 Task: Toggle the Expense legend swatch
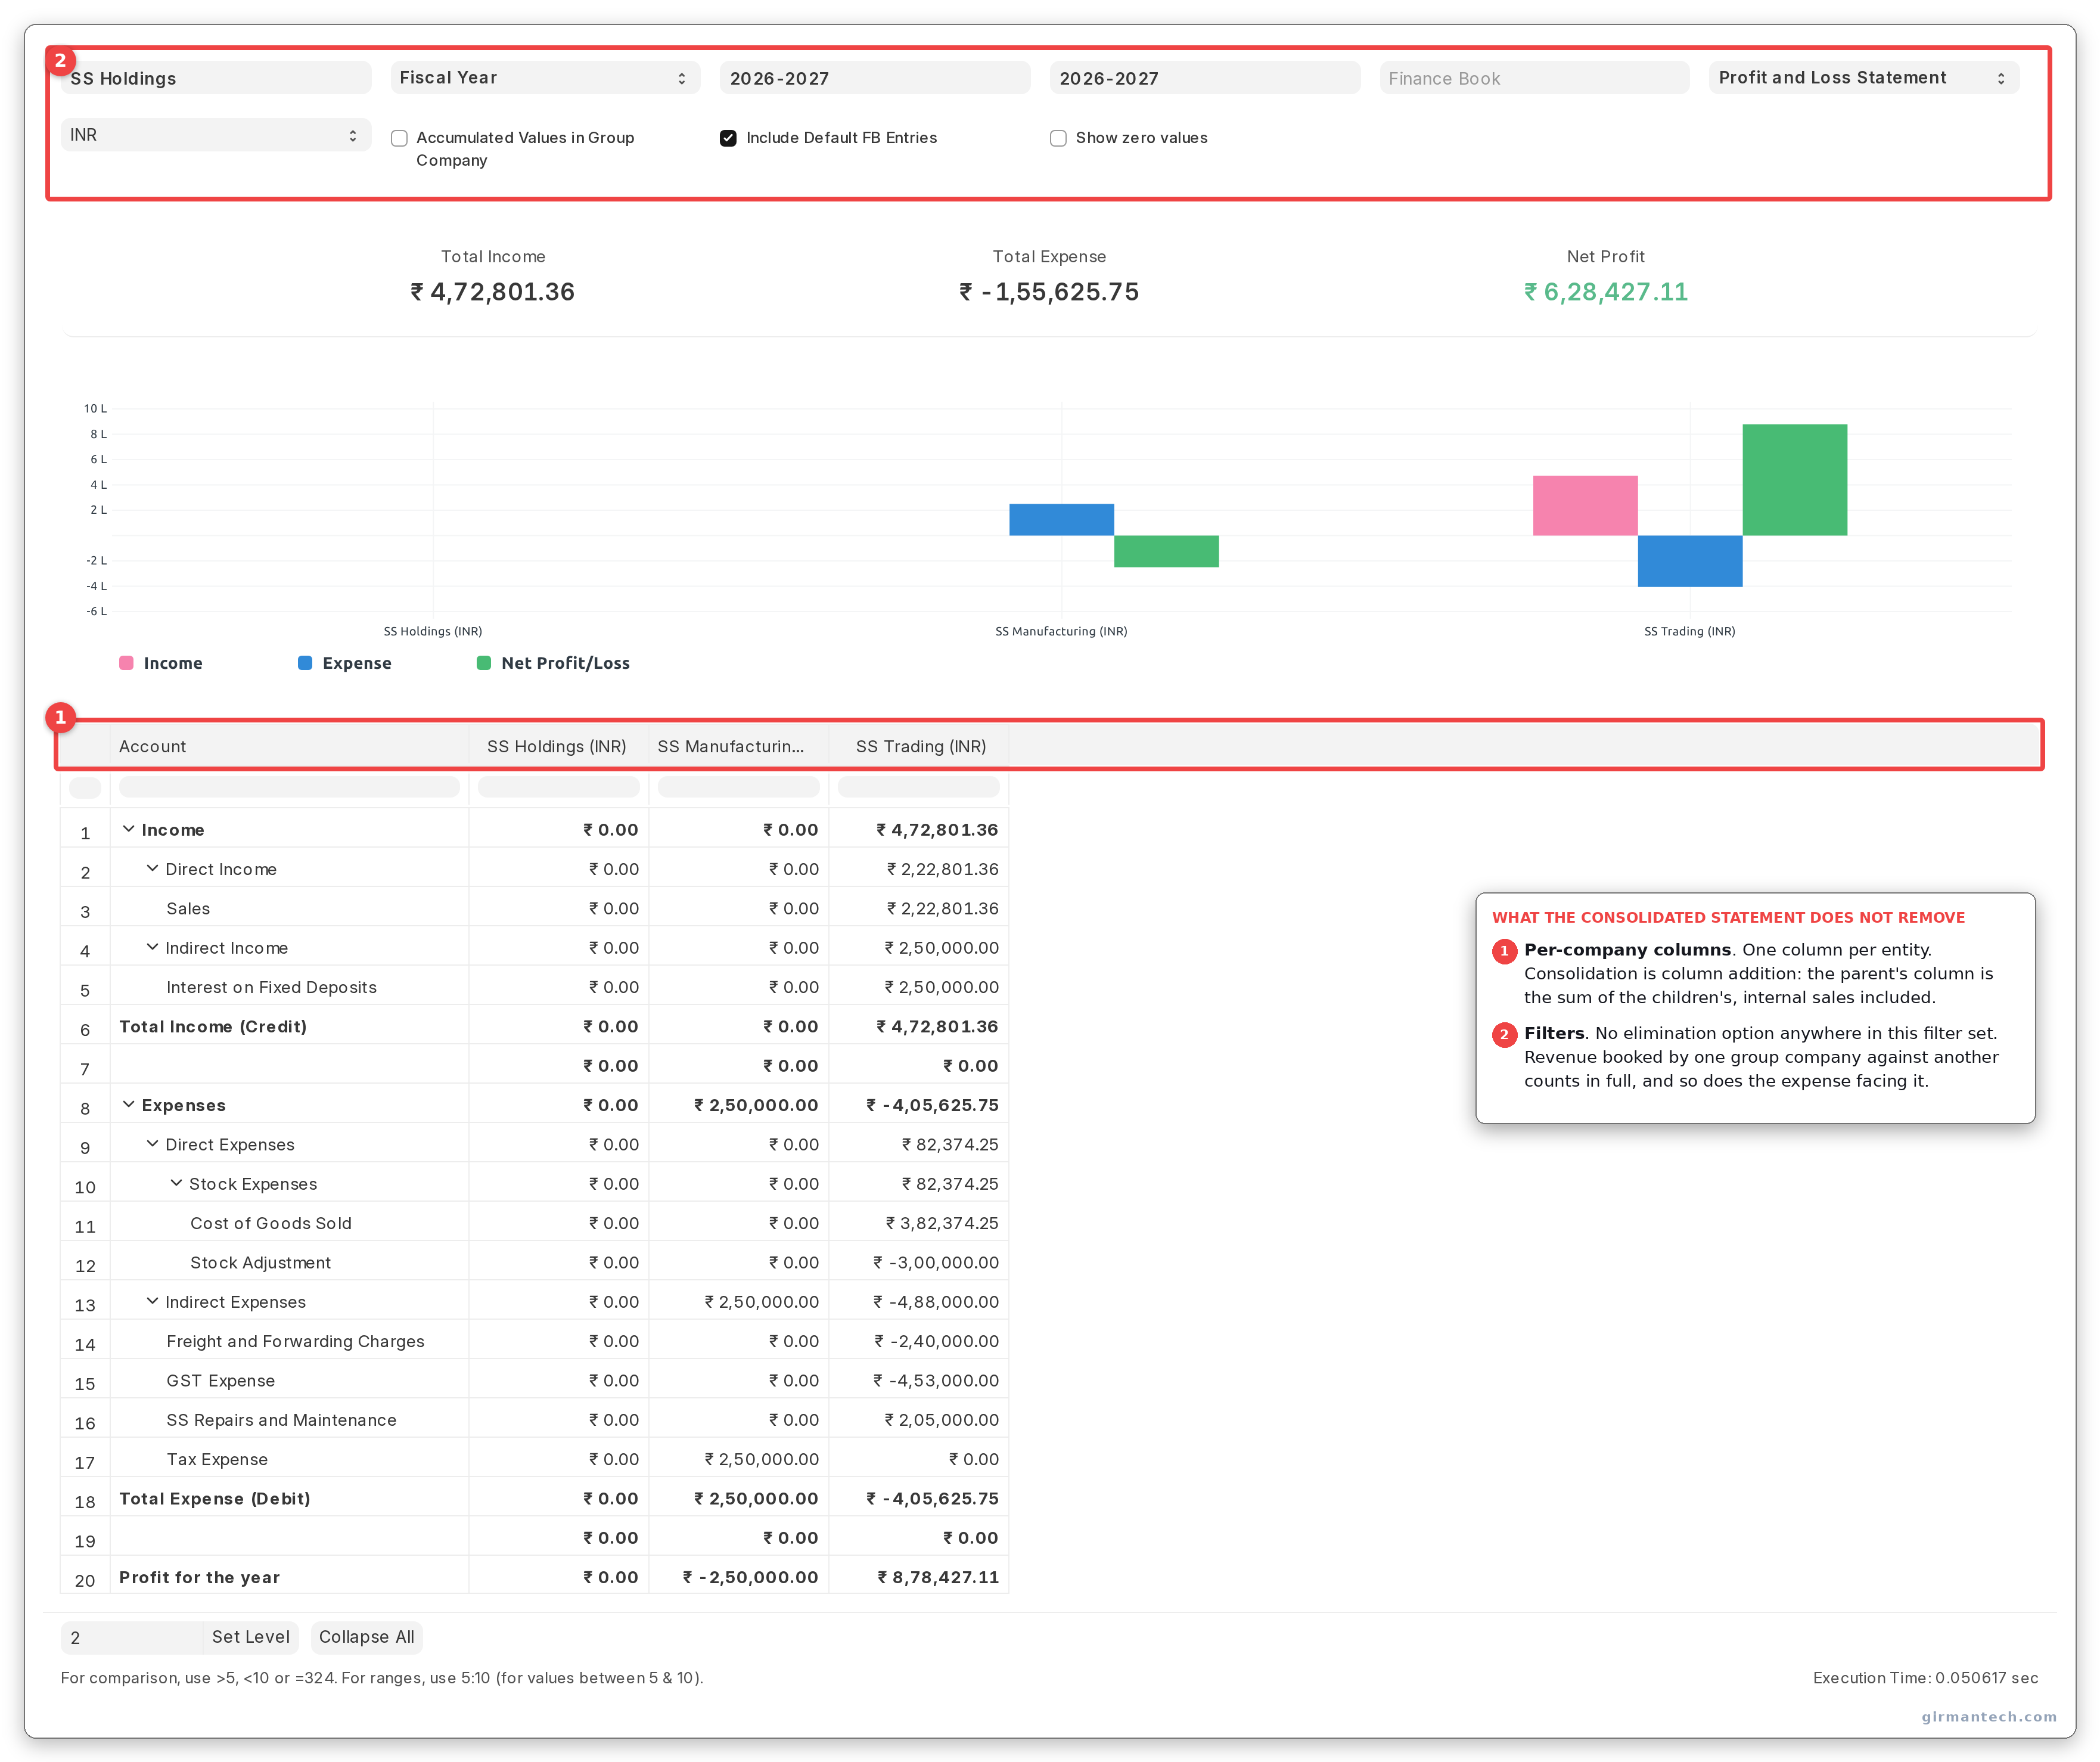point(305,663)
